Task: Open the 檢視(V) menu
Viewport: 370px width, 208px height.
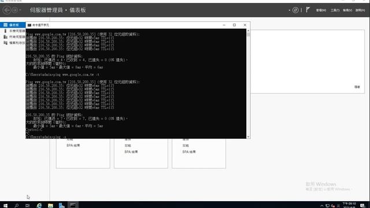Action: pos(347,10)
